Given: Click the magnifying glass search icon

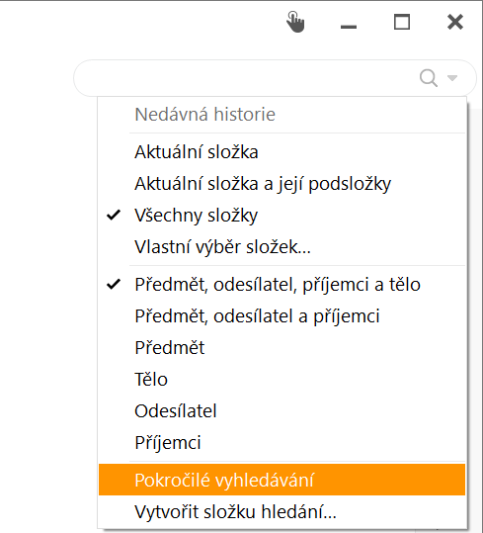Looking at the screenshot, I should click(x=429, y=78).
